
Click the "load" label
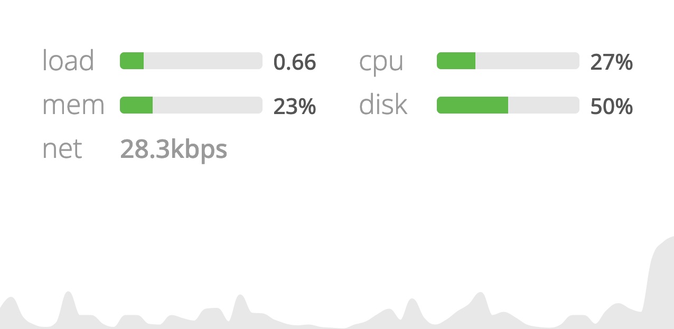68,61
